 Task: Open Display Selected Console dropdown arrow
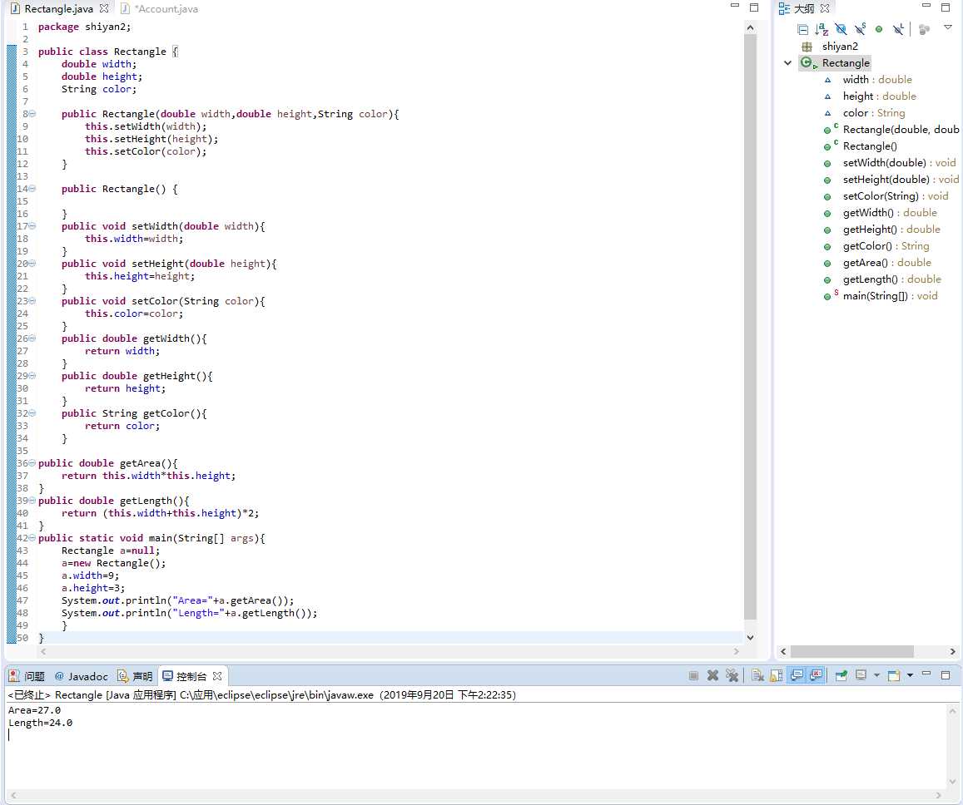pyautogui.click(x=876, y=675)
